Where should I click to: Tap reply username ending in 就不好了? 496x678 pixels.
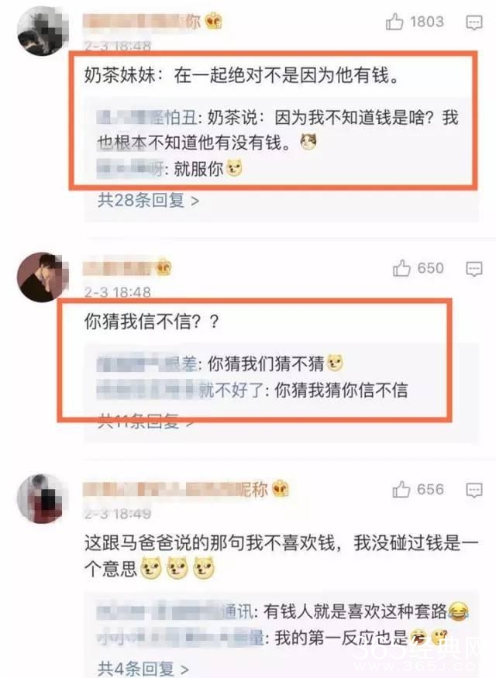tap(181, 390)
